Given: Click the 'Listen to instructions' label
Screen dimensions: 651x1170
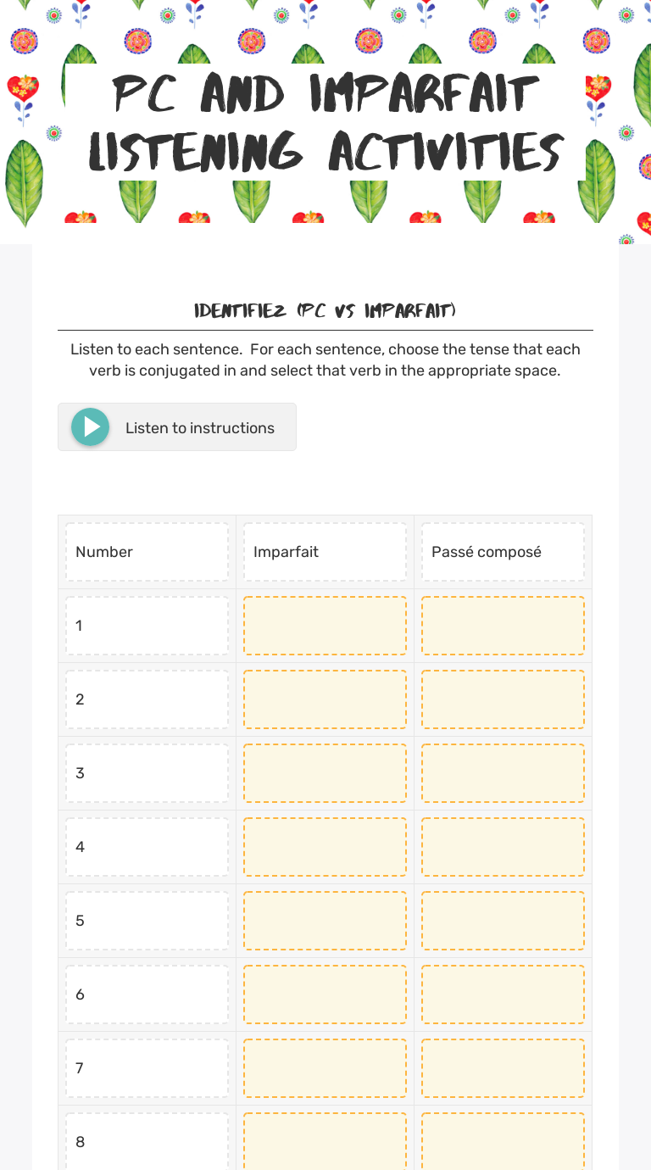Looking at the screenshot, I should click(200, 428).
